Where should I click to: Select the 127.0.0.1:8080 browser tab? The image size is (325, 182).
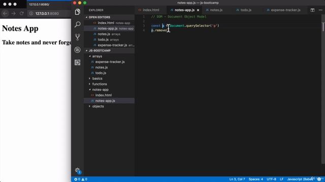point(39,5)
